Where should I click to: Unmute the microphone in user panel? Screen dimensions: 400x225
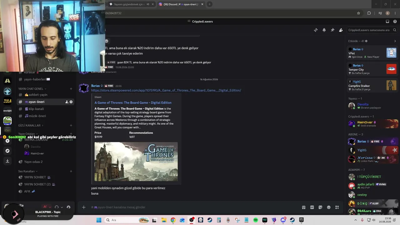tap(45, 207)
